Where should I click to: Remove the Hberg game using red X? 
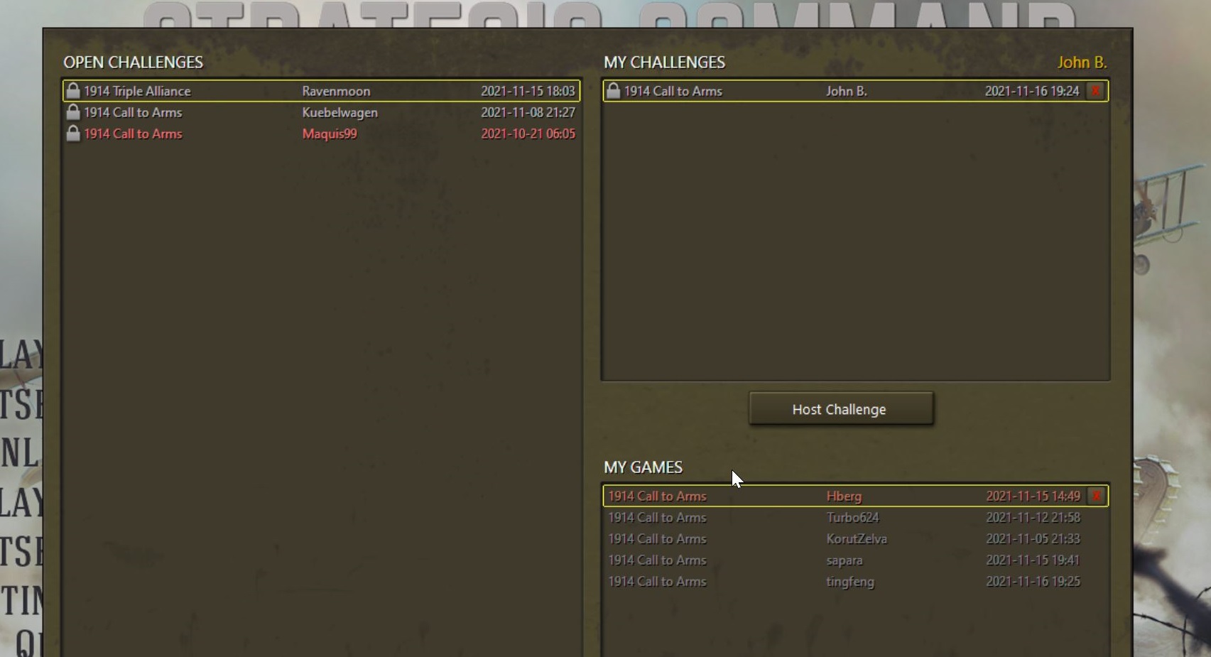pyautogui.click(x=1096, y=496)
